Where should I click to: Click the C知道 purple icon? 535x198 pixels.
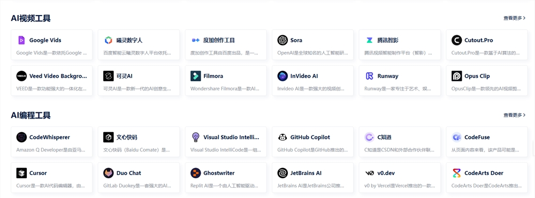[370, 137]
